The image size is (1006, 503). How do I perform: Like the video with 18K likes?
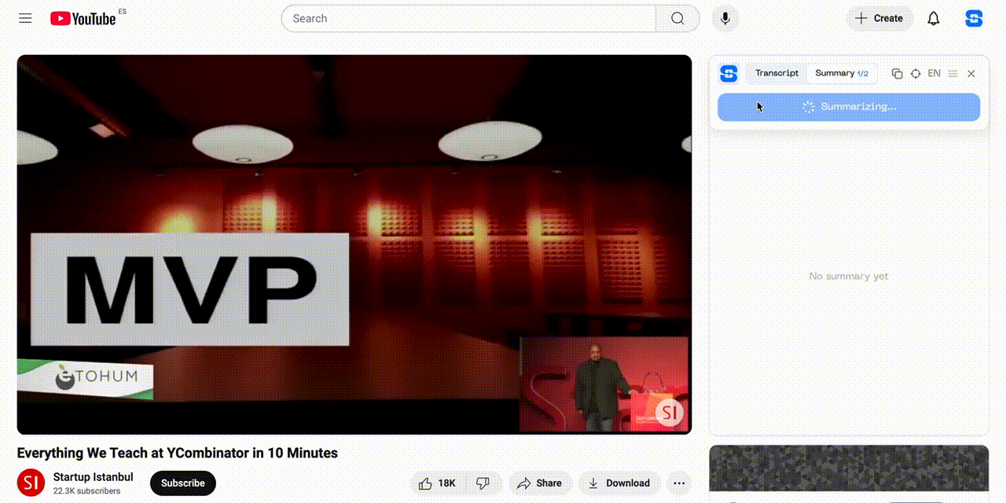pyautogui.click(x=438, y=483)
